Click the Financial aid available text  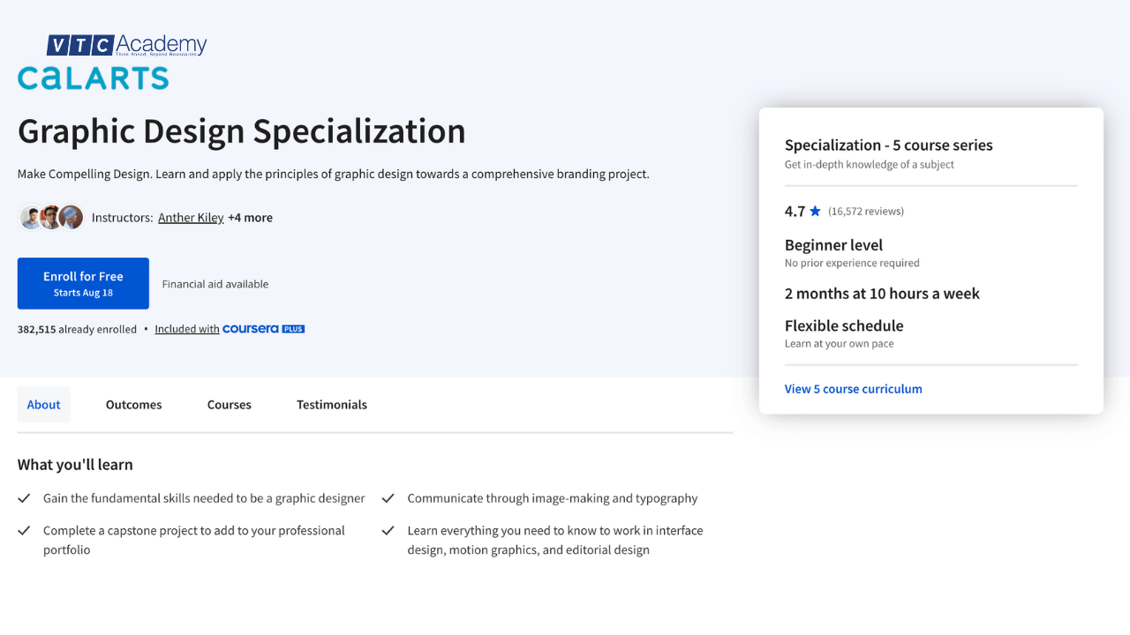(x=215, y=282)
